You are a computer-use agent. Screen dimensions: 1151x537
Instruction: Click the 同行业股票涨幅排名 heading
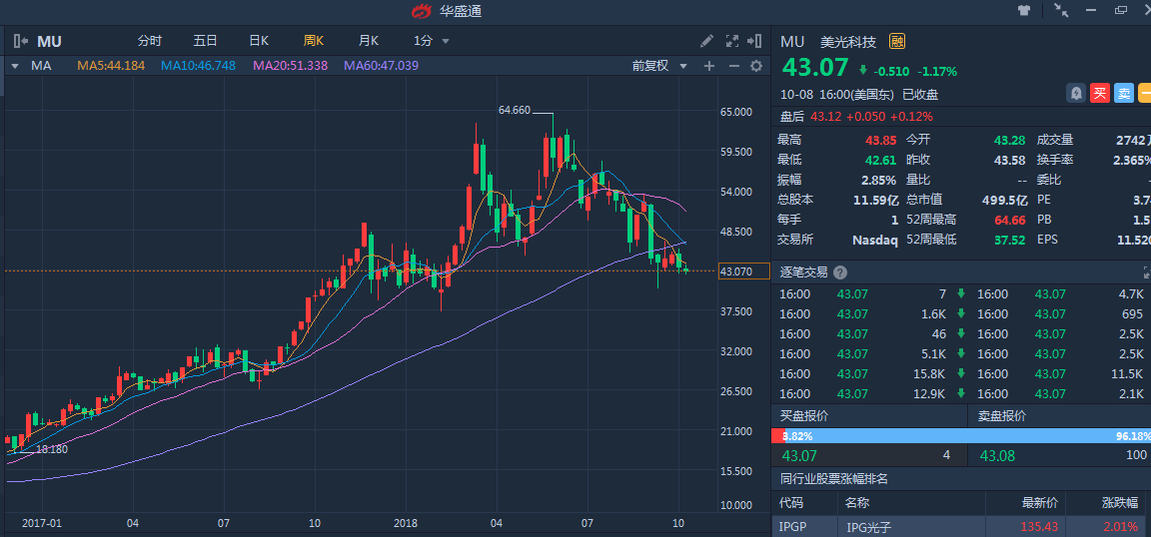tap(834, 479)
